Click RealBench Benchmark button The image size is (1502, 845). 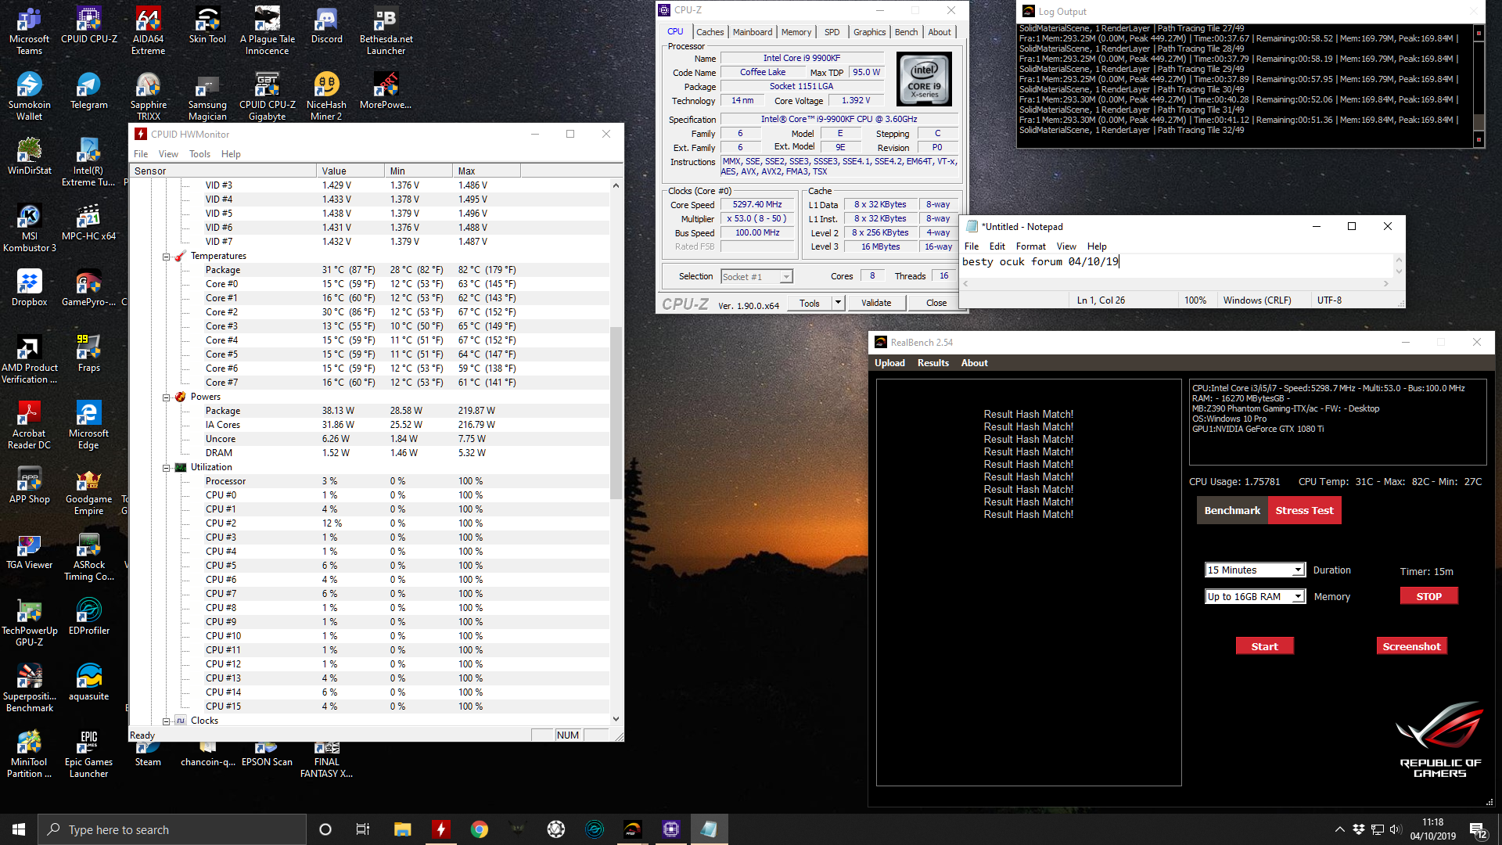pos(1232,511)
